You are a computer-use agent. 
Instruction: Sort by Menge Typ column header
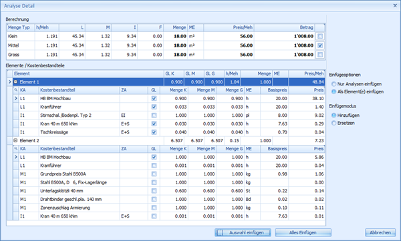pyautogui.click(x=20, y=27)
